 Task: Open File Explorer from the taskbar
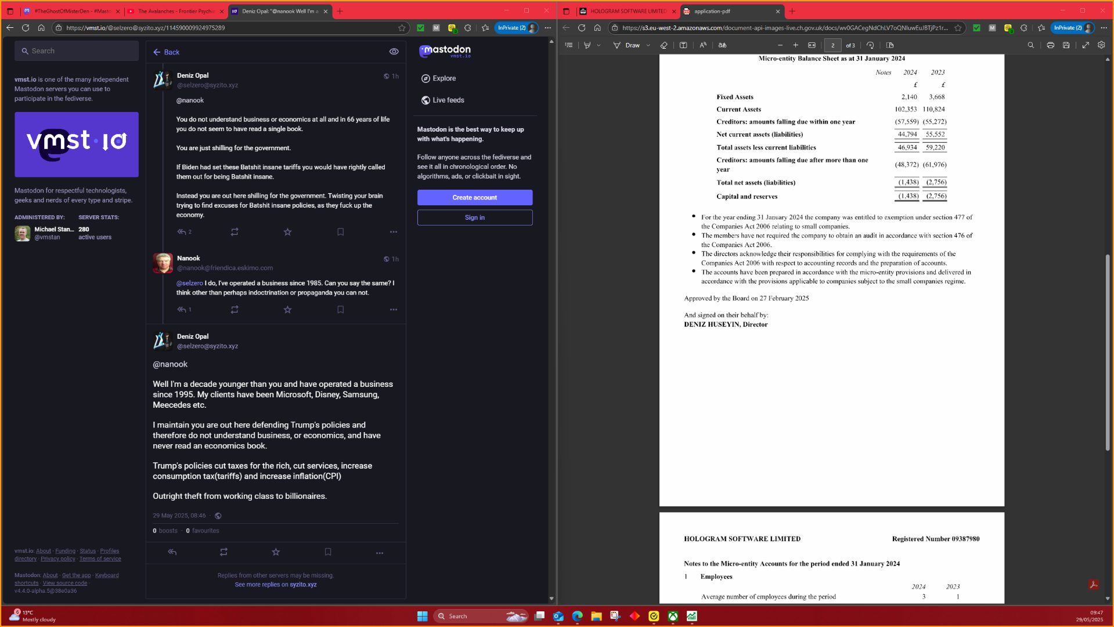click(x=596, y=616)
